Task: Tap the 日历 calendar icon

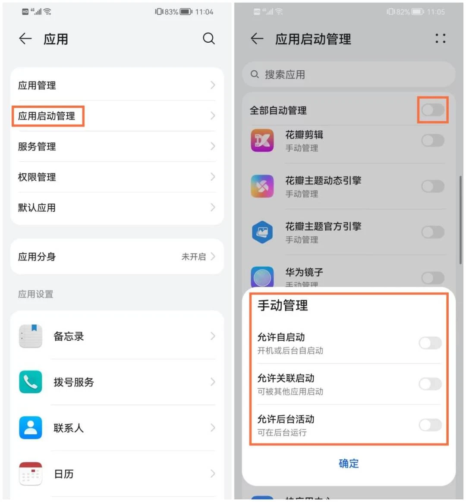Action: [x=31, y=474]
